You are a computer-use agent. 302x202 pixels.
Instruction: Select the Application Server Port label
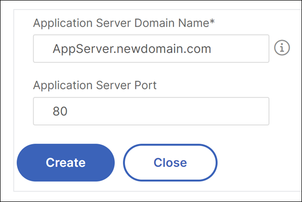95,85
